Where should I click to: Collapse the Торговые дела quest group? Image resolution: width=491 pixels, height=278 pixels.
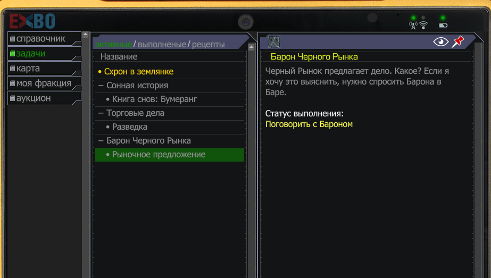[101, 113]
